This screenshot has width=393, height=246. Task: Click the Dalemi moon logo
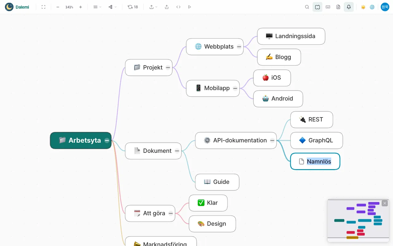[x=9, y=7]
